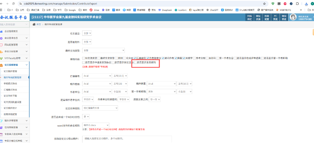Expand 会议基本信息 sidebar menu
Screen dimensions: 314x143
point(14,38)
